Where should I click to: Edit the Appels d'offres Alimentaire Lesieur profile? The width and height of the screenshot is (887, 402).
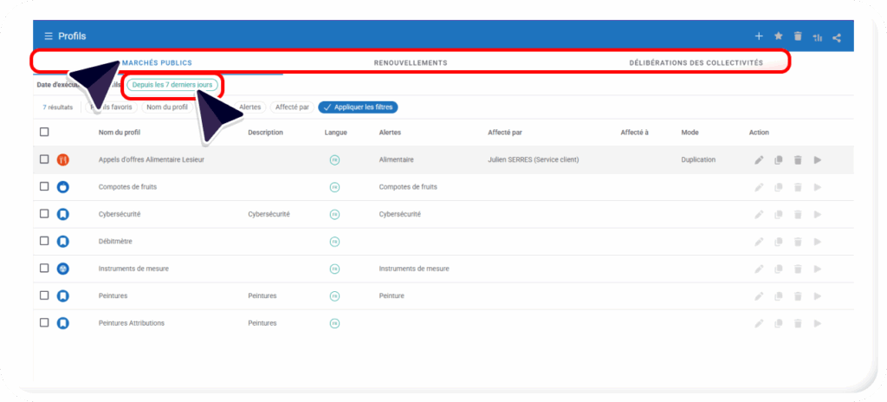pos(759,160)
